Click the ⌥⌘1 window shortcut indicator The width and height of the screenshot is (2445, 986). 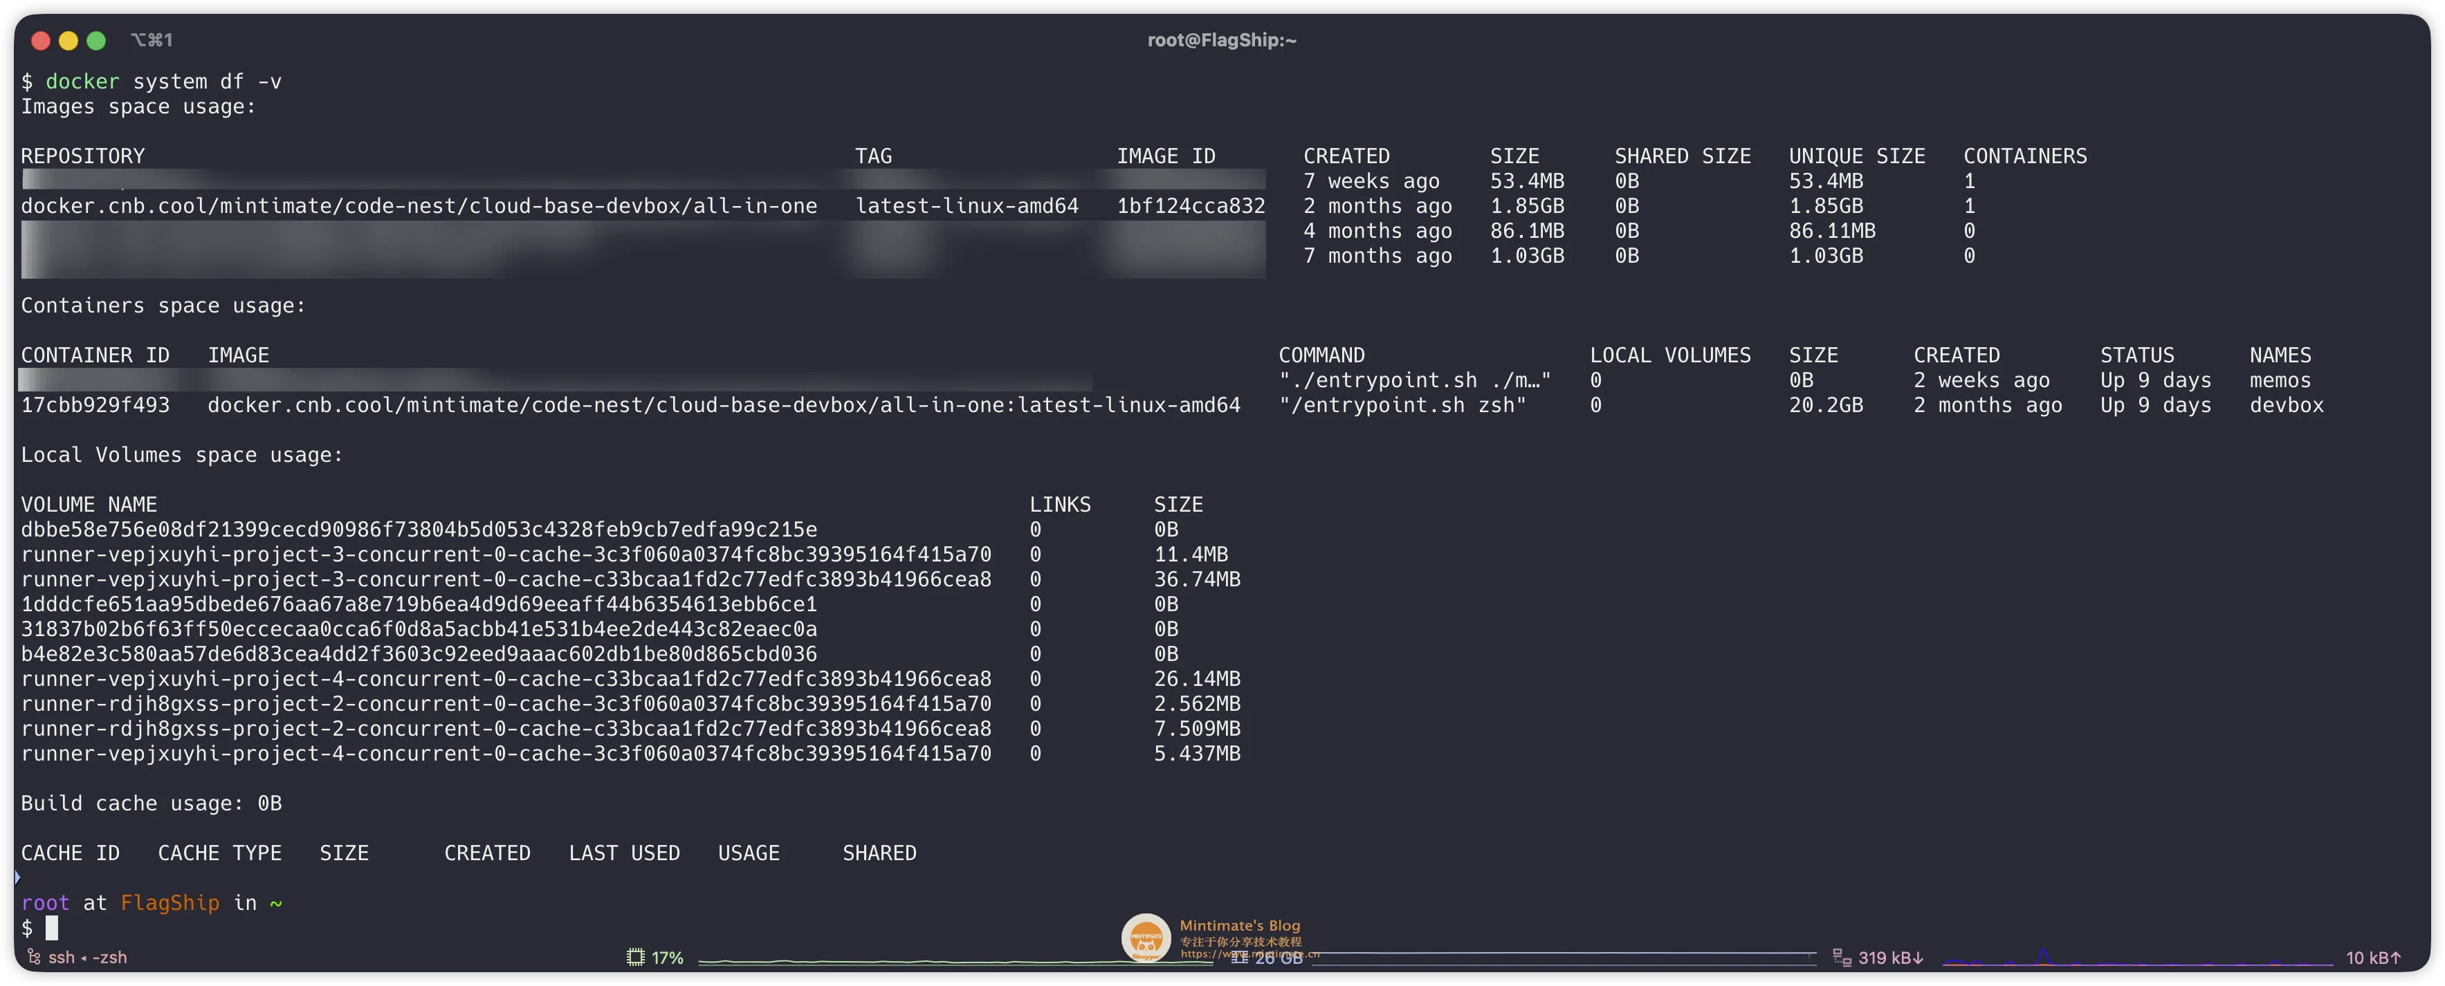[152, 40]
